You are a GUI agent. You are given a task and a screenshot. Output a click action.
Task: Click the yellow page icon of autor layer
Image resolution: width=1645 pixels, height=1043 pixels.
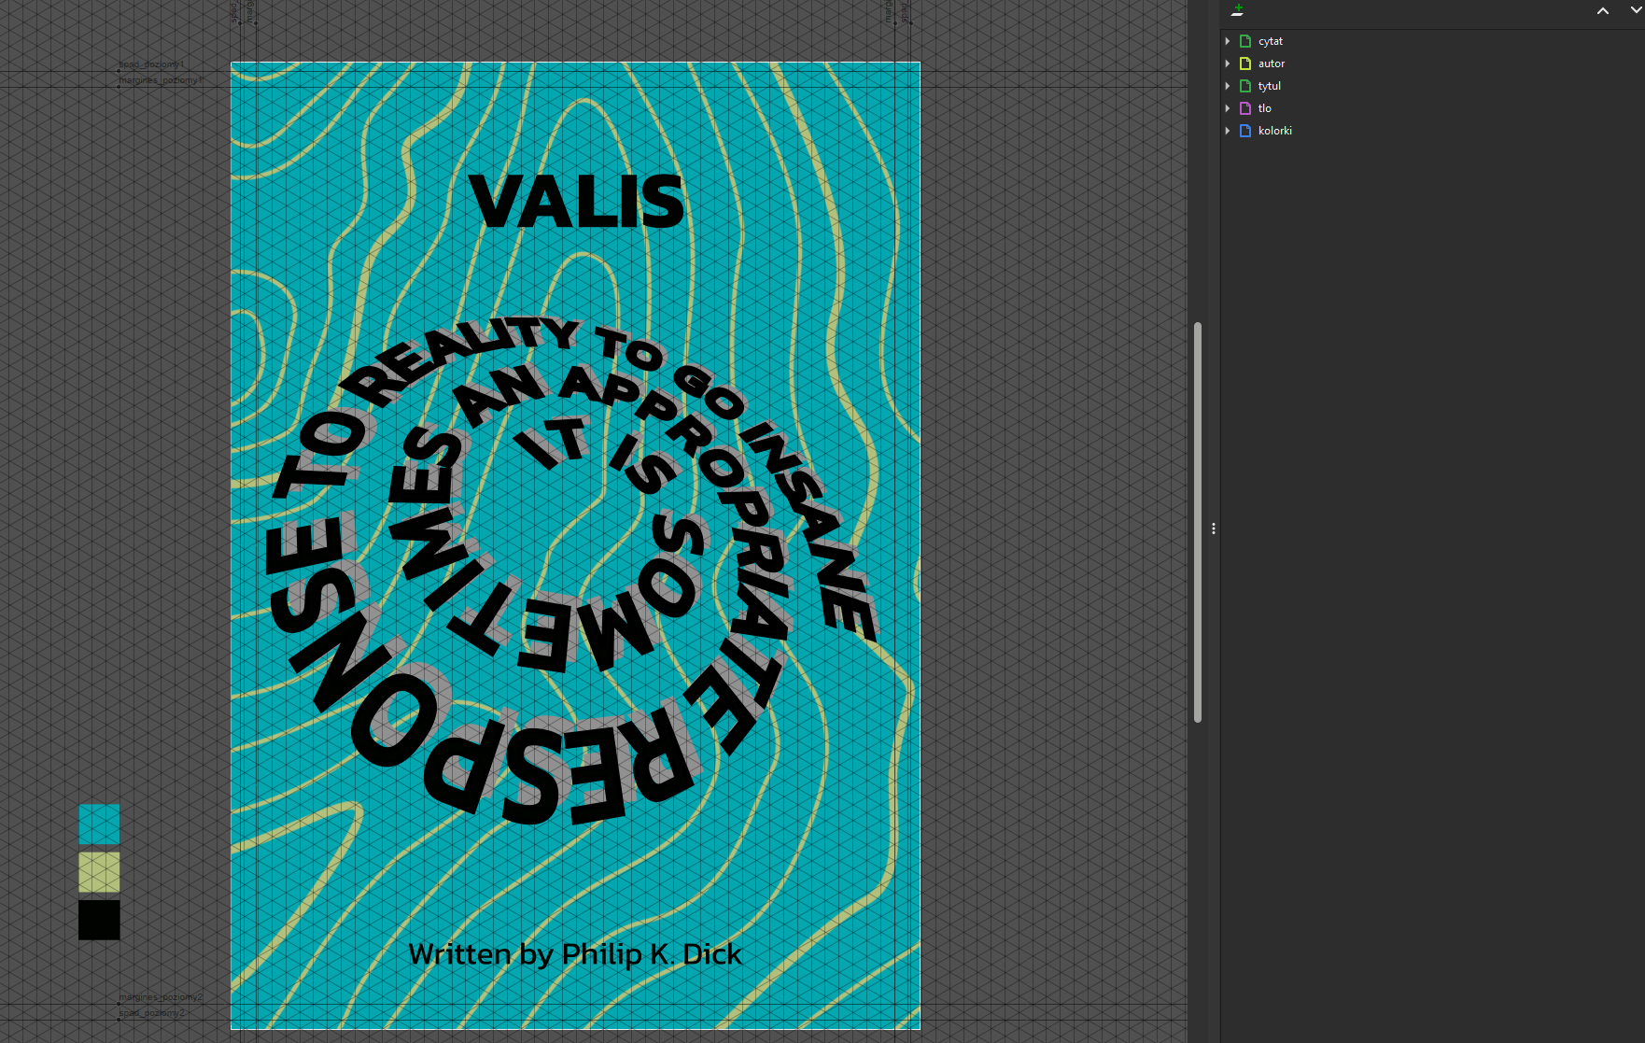[x=1244, y=63]
